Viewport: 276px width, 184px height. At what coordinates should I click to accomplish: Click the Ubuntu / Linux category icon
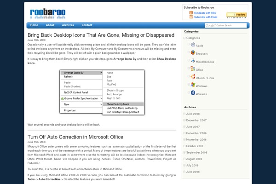(193, 77)
